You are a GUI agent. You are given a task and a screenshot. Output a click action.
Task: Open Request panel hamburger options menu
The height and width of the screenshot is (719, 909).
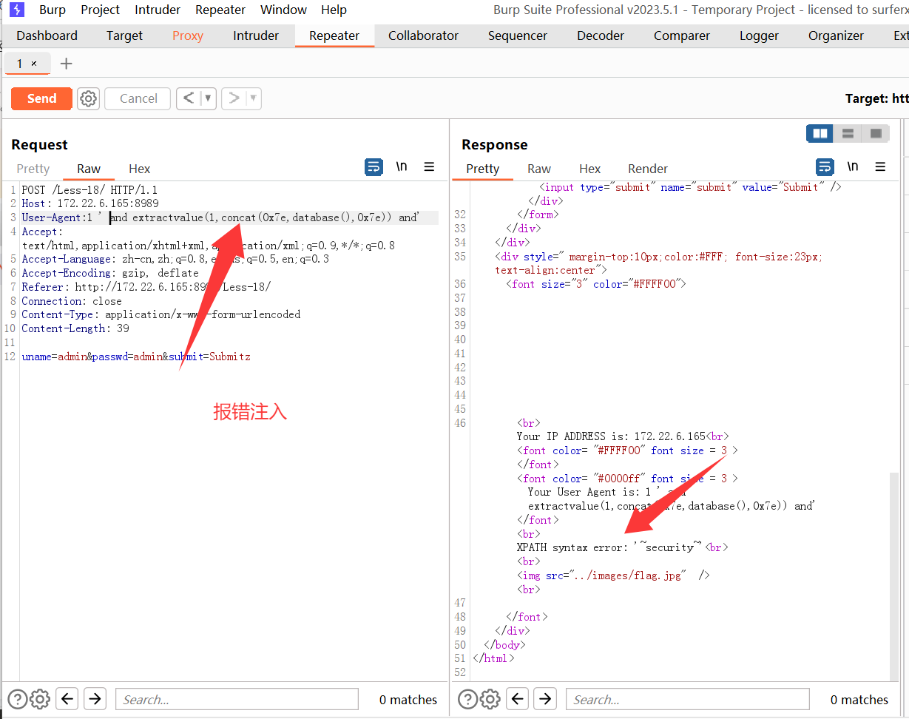tap(429, 166)
